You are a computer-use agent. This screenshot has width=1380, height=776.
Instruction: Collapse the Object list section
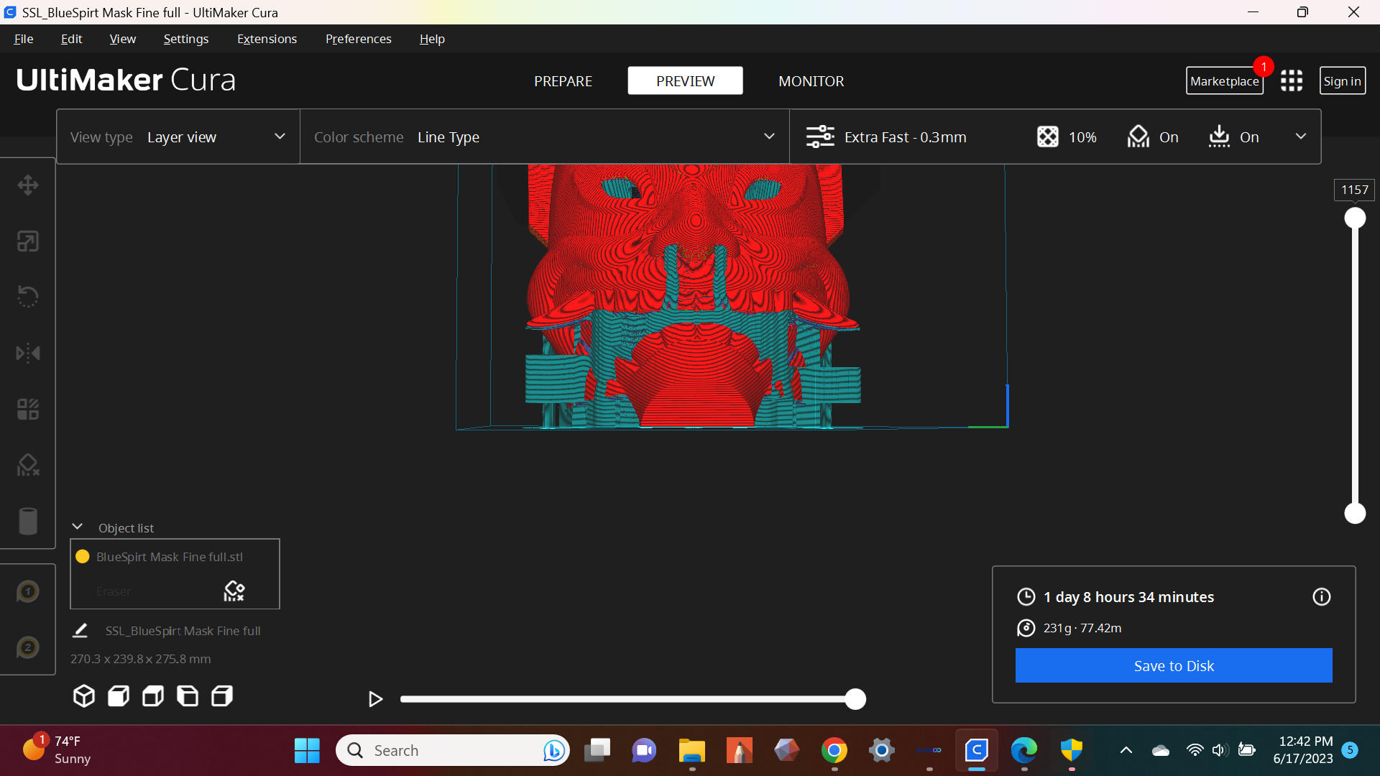77,526
